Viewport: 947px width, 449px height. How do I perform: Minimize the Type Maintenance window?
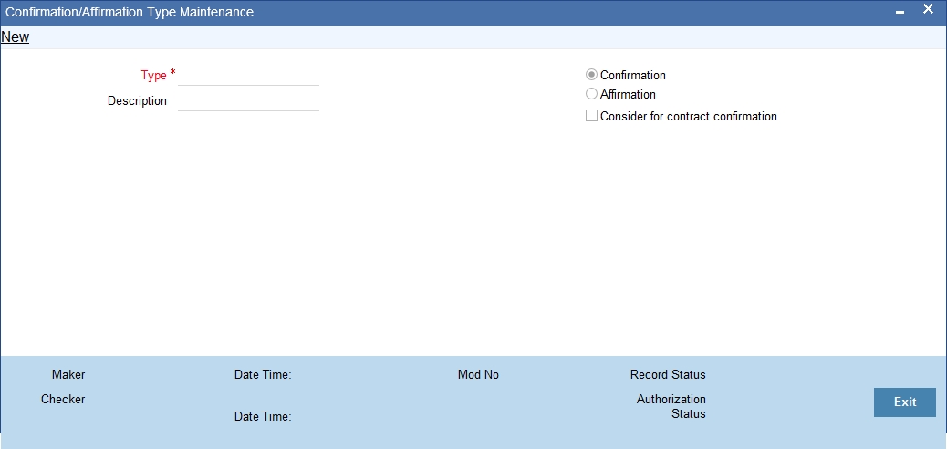900,12
